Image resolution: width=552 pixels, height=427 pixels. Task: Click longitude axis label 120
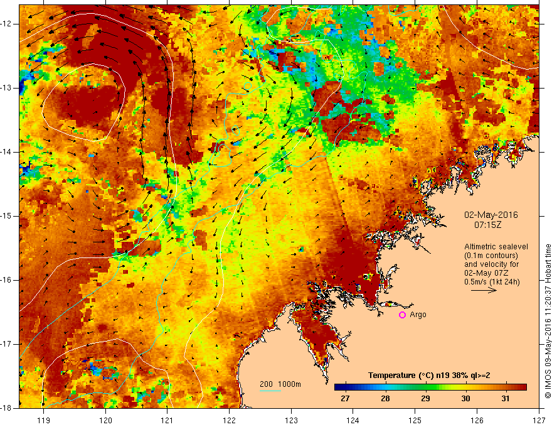pos(105,420)
